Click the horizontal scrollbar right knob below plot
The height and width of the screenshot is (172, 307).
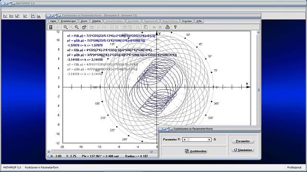[x=152, y=151]
